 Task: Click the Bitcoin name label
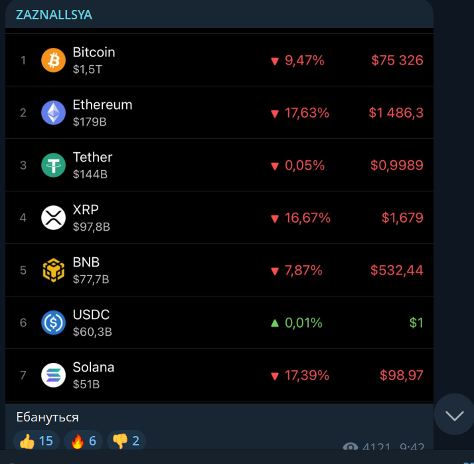coord(94,52)
